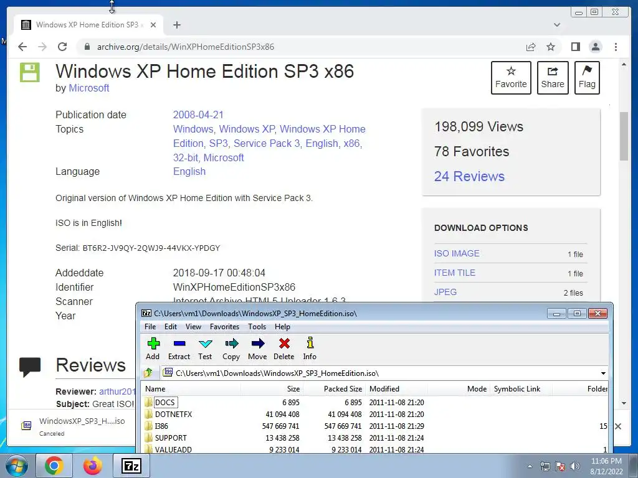The image size is (638, 478).
Task: Close the Windows XP Home Edition tab
Action: [x=153, y=25]
